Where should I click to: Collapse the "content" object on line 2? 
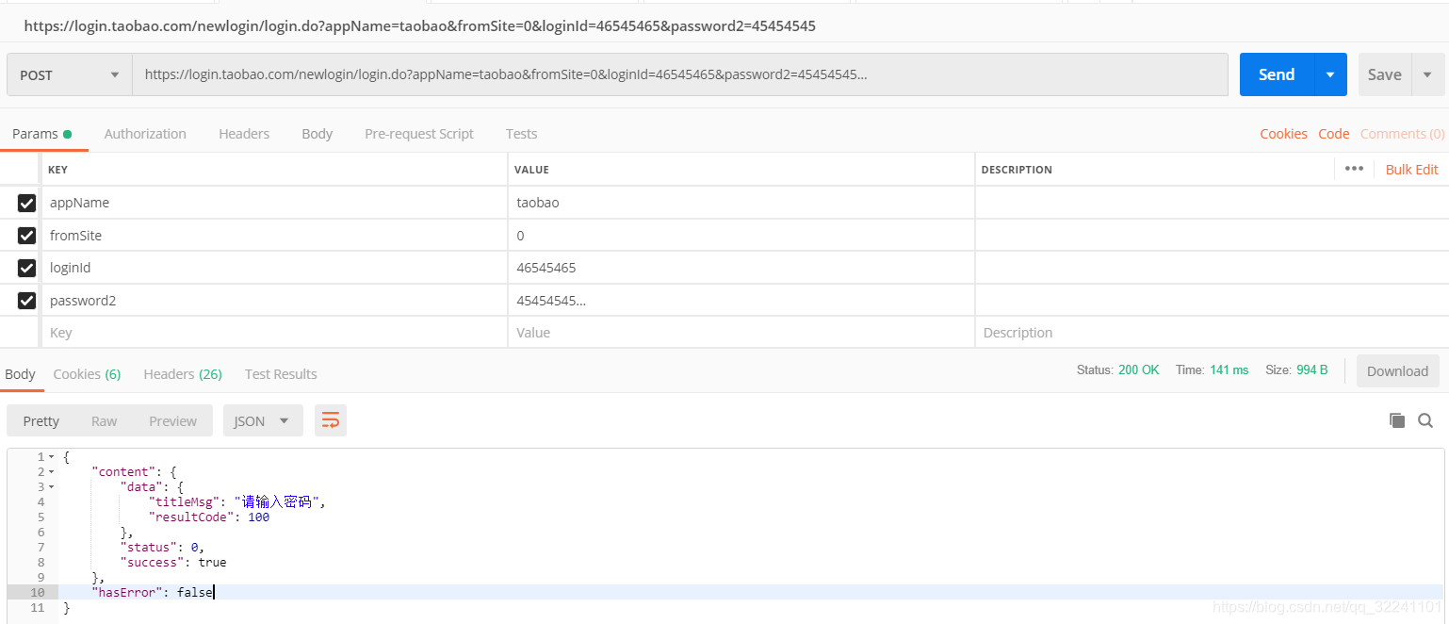pos(51,472)
